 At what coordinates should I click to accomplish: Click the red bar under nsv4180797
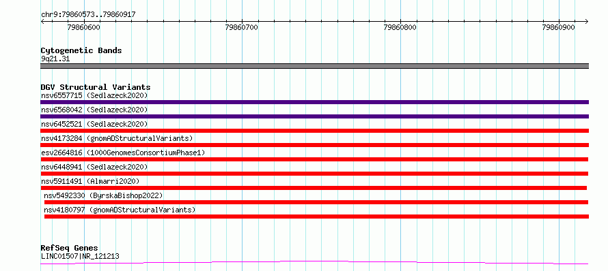pos(316,217)
